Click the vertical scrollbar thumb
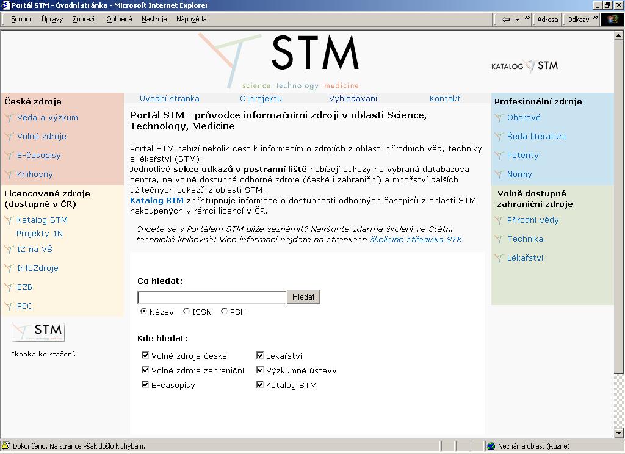Viewport: 625px width, 454px height. (x=619, y=207)
